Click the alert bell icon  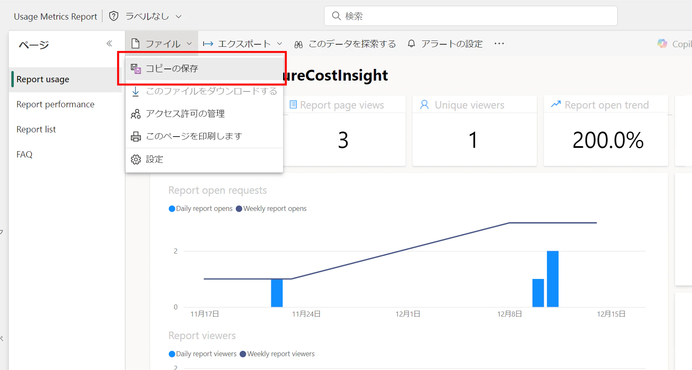(x=411, y=43)
